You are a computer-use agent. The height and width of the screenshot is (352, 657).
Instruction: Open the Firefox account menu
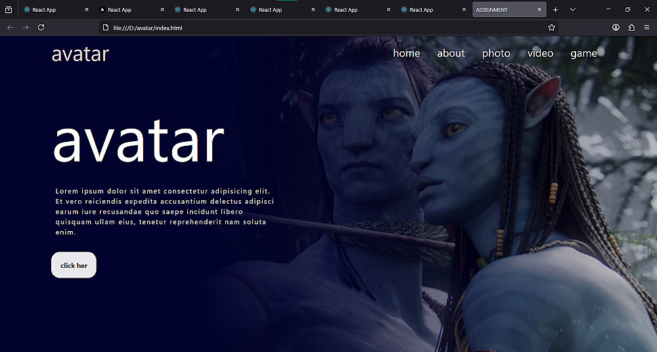pos(616,27)
